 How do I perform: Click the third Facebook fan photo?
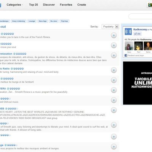(x=148, y=46)
